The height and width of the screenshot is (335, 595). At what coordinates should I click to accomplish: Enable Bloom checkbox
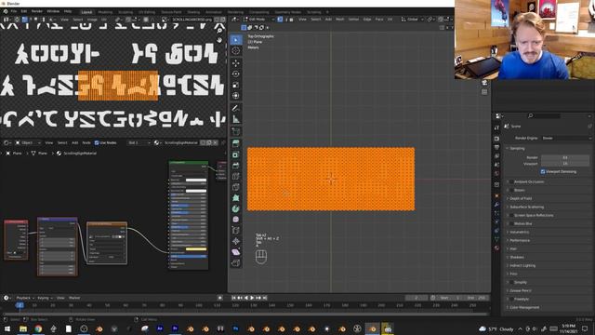coord(511,190)
